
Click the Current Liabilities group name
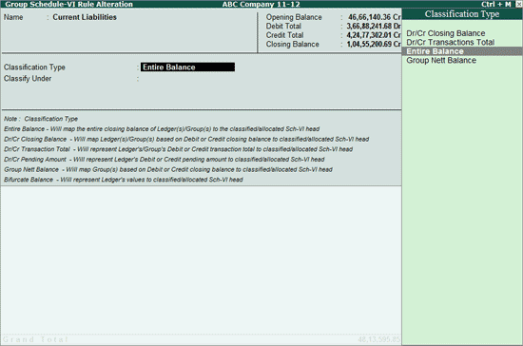coord(85,17)
